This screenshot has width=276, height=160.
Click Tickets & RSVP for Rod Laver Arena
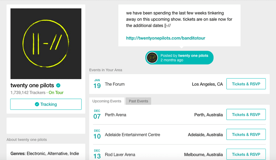[246, 154]
